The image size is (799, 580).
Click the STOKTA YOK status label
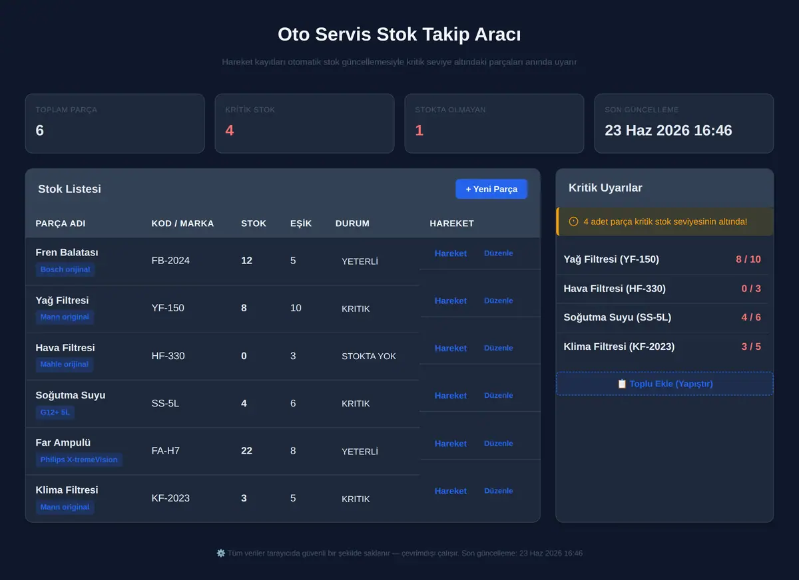pyautogui.click(x=369, y=356)
